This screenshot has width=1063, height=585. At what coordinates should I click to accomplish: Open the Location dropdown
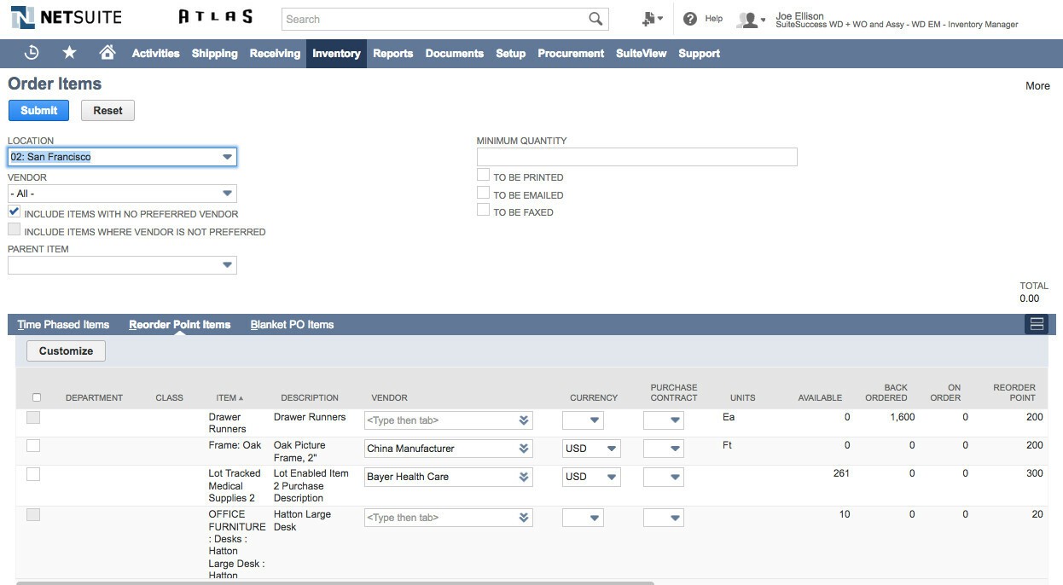coord(227,156)
